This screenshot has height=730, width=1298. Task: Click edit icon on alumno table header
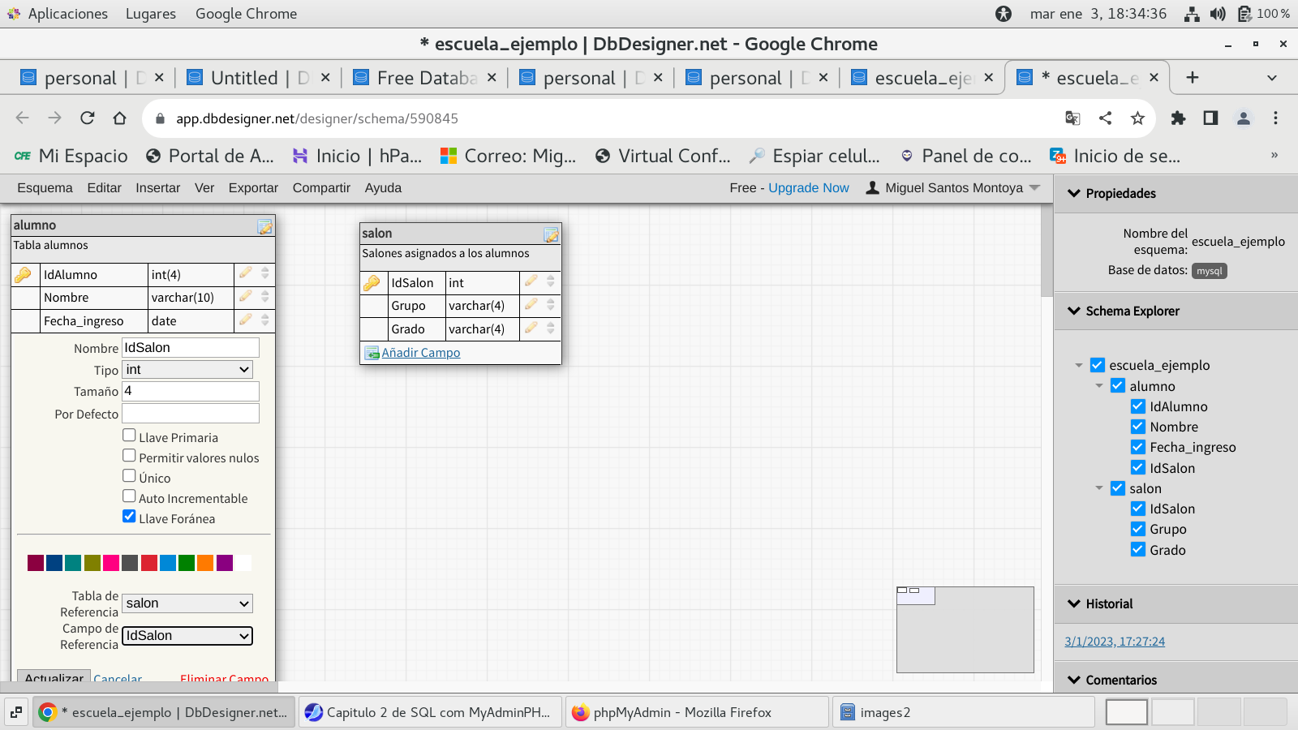pos(264,227)
